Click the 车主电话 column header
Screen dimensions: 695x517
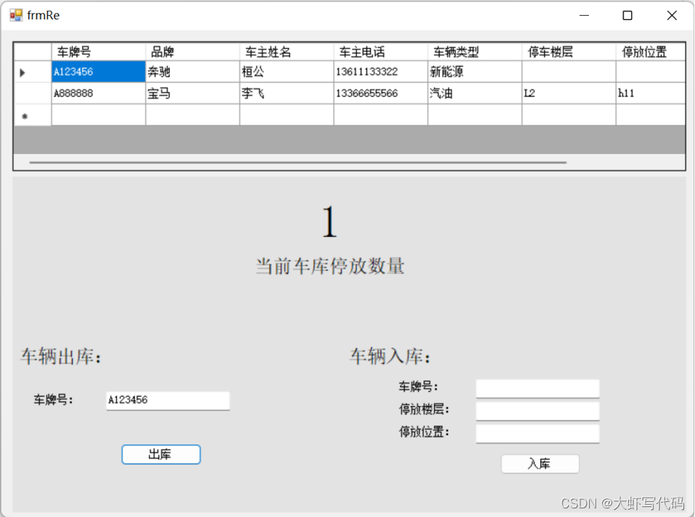(x=380, y=52)
